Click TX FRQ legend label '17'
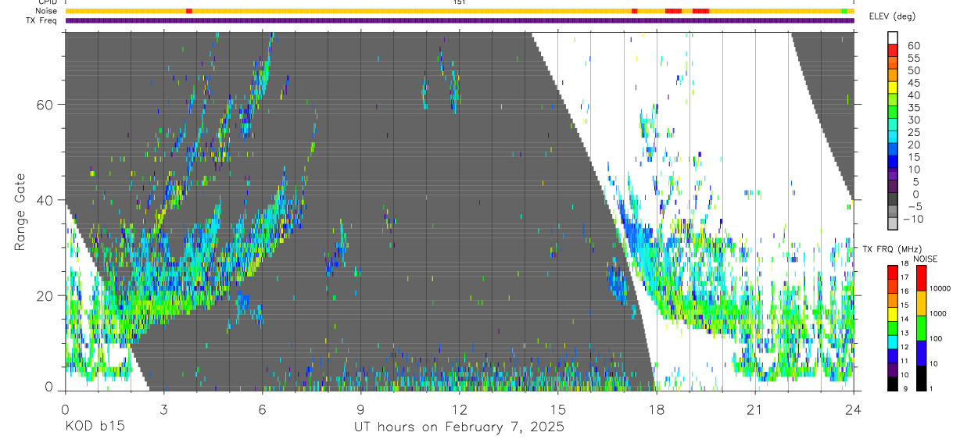 point(905,277)
